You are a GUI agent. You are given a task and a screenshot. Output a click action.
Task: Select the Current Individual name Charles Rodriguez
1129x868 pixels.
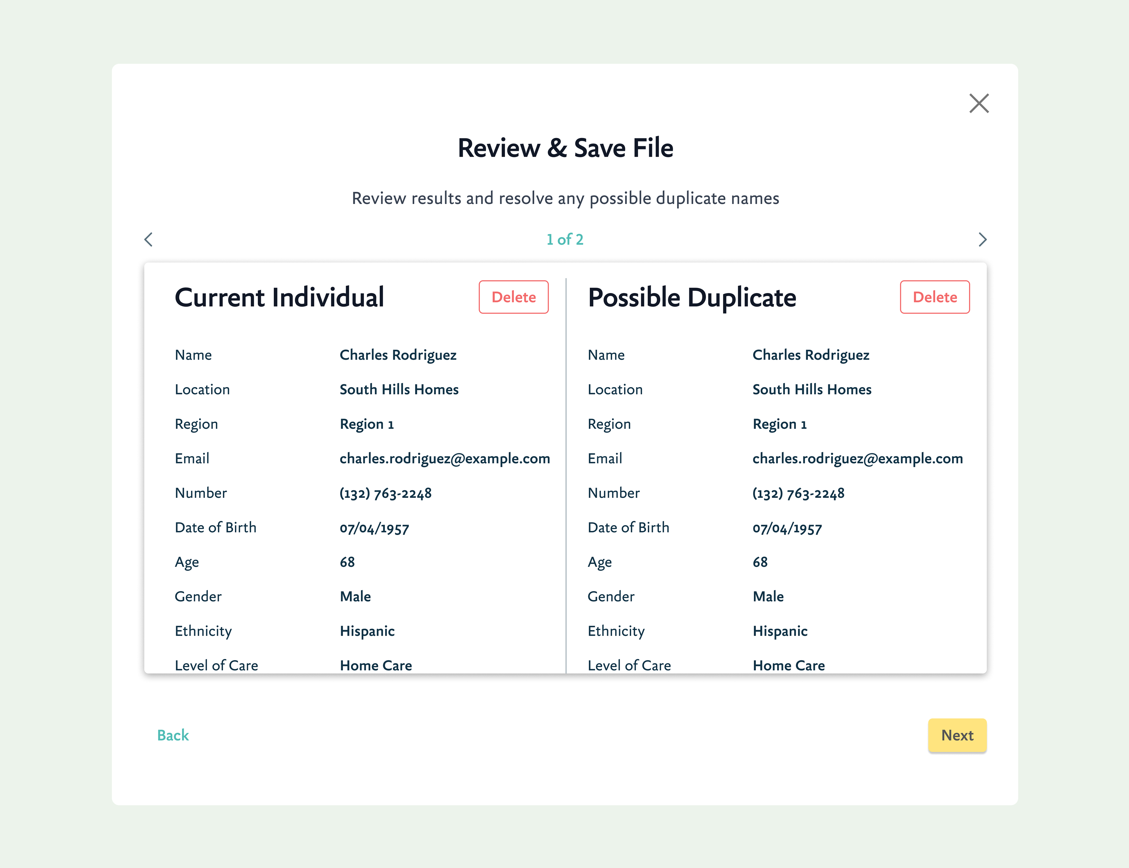click(x=398, y=355)
